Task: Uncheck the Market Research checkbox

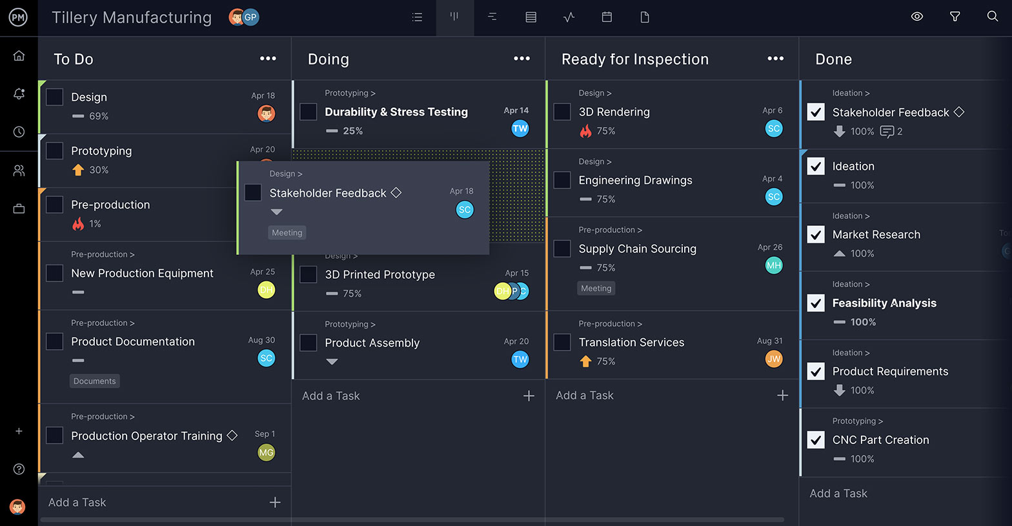Action: point(816,235)
